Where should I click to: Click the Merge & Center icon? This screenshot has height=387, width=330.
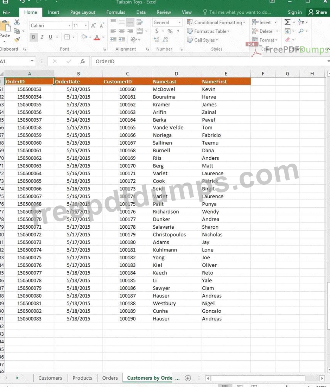[x=140, y=31]
